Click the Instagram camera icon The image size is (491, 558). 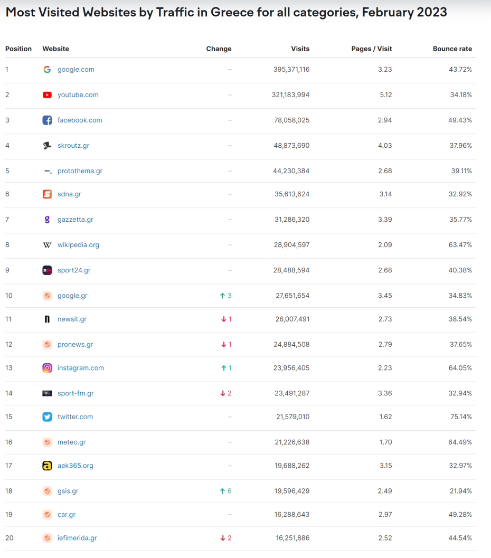point(47,368)
